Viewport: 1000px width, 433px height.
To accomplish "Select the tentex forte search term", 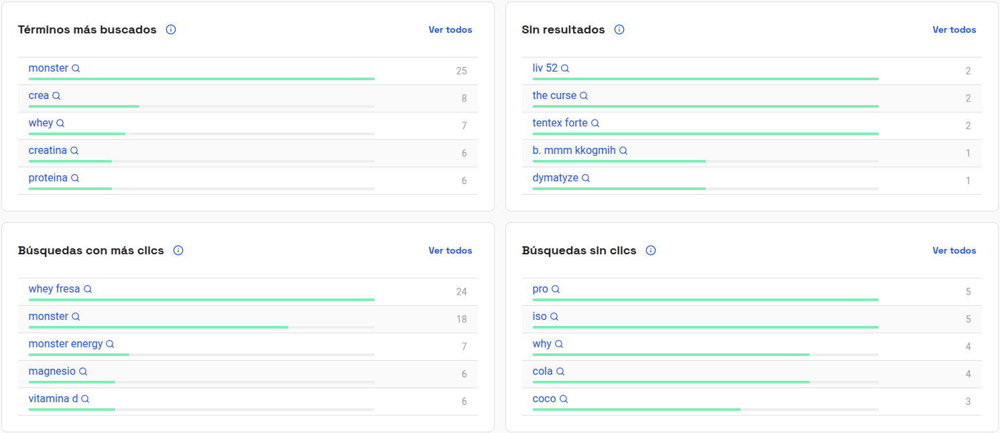I will click(x=560, y=123).
